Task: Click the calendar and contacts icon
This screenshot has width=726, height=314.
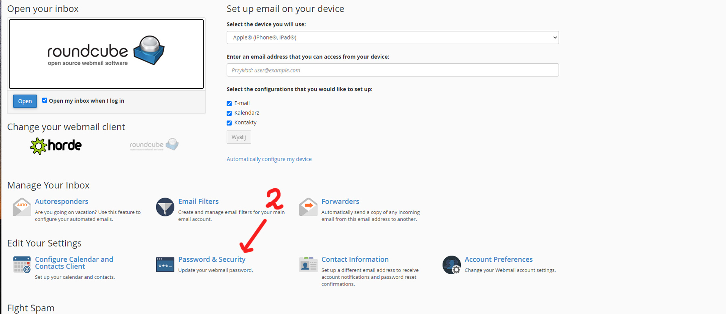Action: [22, 265]
